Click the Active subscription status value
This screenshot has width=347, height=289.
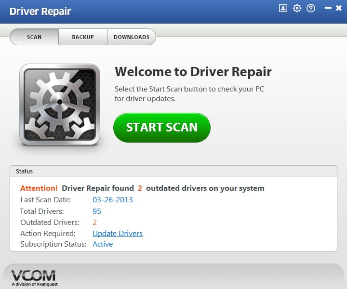[103, 244]
